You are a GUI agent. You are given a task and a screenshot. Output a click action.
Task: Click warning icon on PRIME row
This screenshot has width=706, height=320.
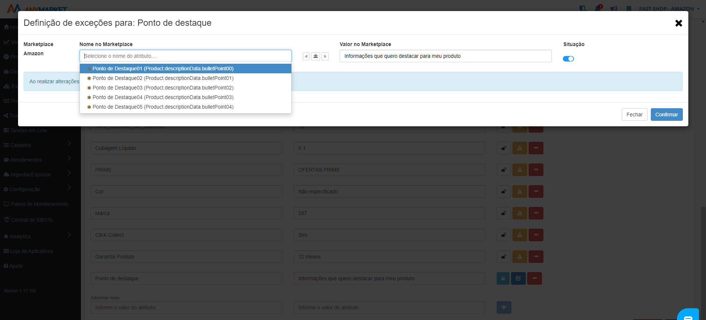pos(520,170)
